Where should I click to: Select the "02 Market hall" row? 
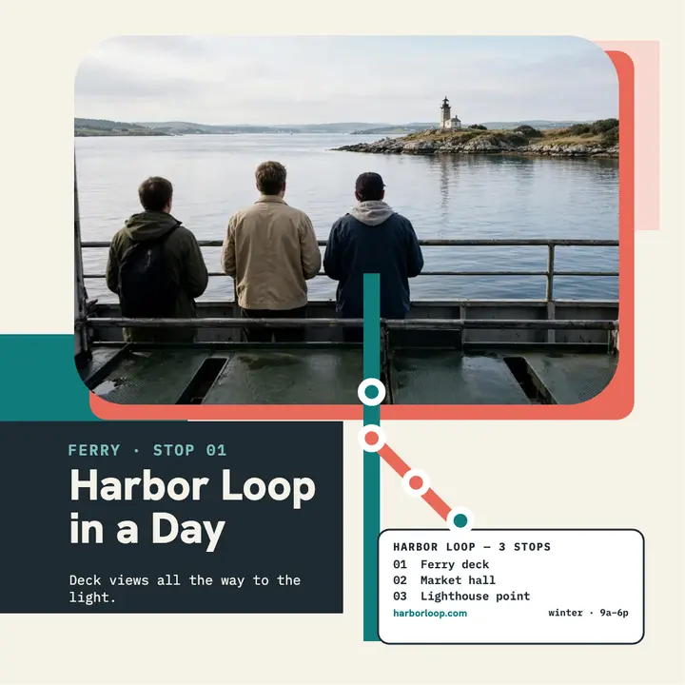pos(444,580)
